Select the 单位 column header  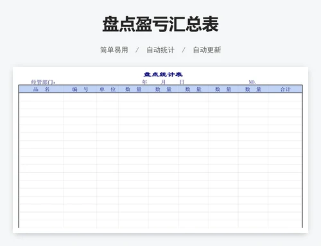pyautogui.click(x=107, y=89)
